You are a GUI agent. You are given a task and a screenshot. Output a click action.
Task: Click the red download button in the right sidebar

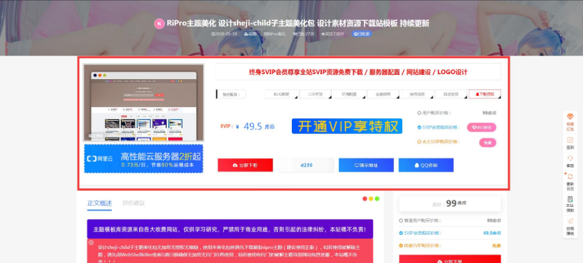coord(450,259)
